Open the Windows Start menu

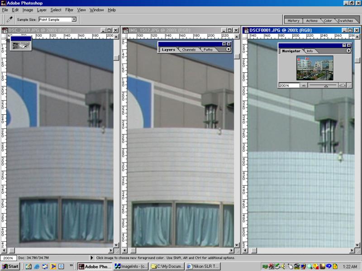click(x=10, y=266)
